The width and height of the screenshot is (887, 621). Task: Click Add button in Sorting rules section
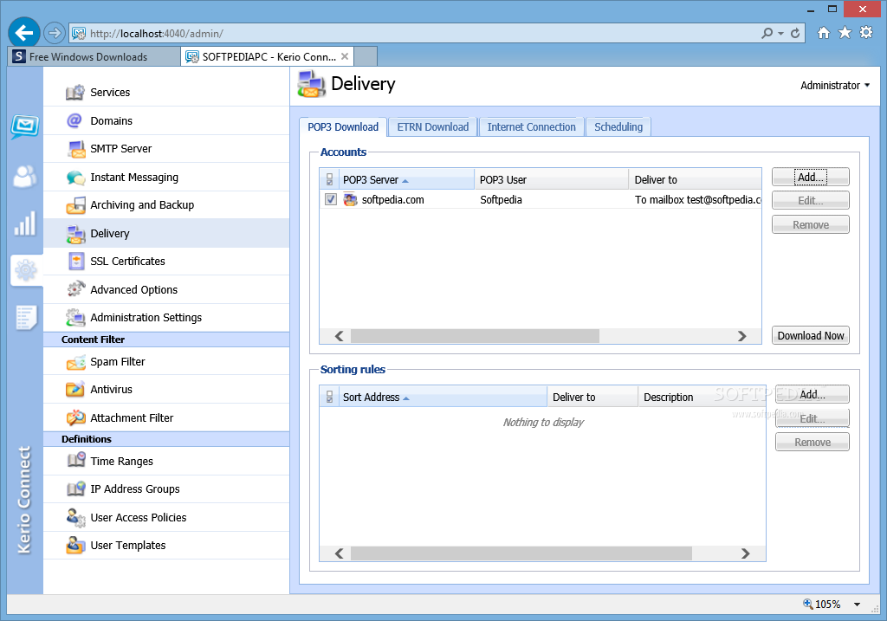click(813, 394)
